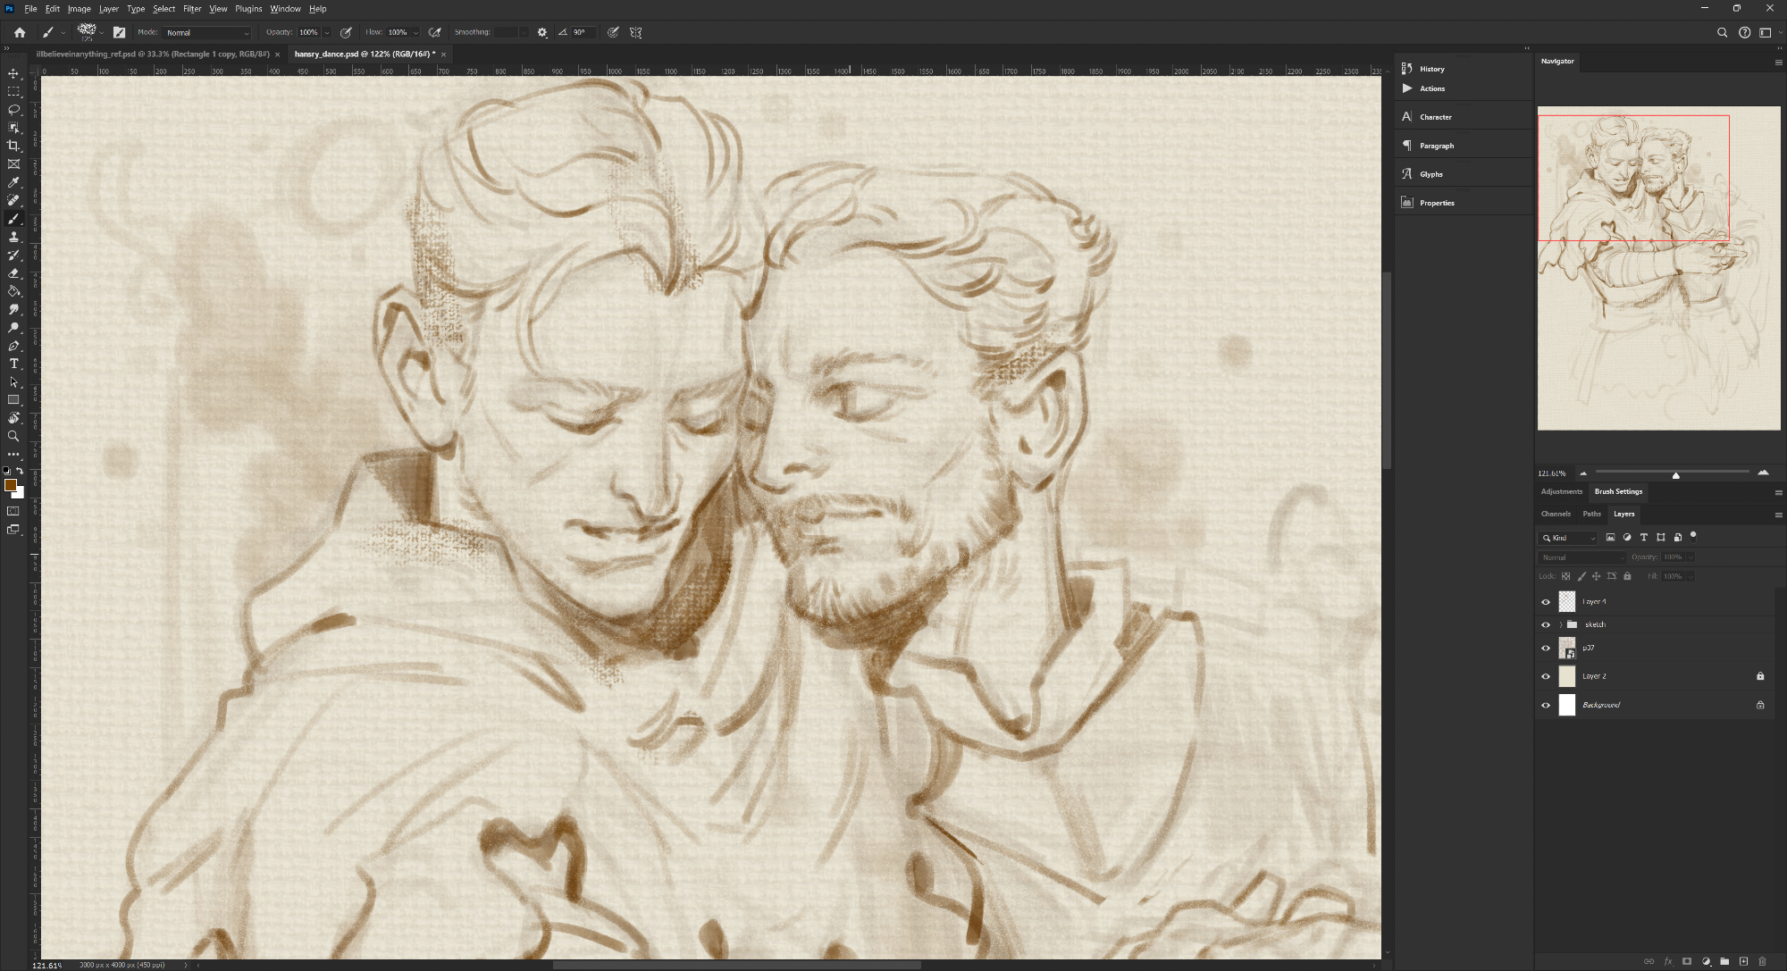Select the Lasso tool
Viewport: 1787px width, 971px height.
click(x=13, y=110)
